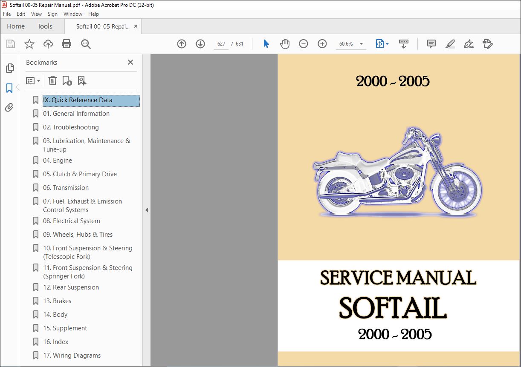
Task: Open the Help menu
Action: pyautogui.click(x=93, y=14)
